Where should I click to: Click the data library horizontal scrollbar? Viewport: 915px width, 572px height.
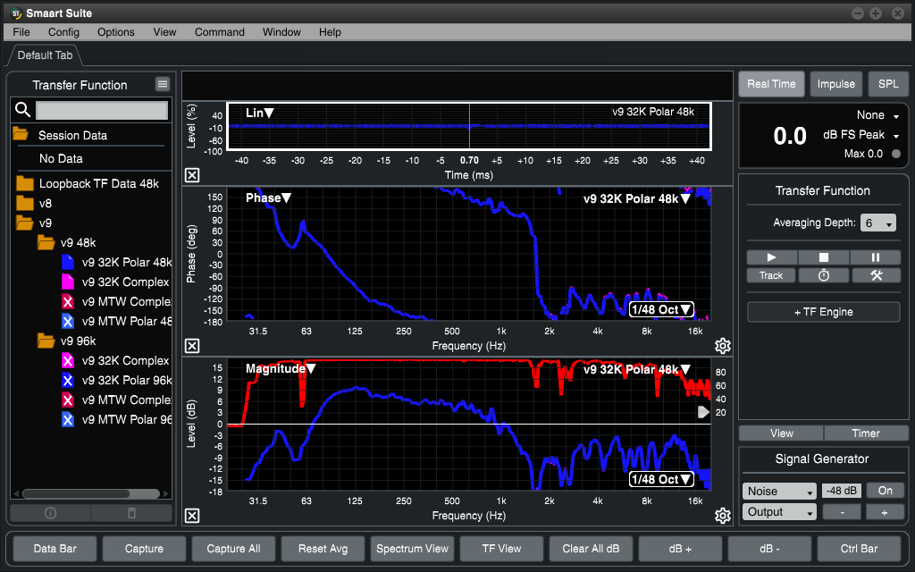(90, 493)
